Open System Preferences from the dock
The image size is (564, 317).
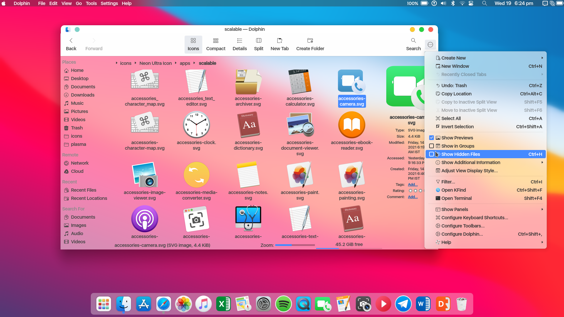(263, 304)
